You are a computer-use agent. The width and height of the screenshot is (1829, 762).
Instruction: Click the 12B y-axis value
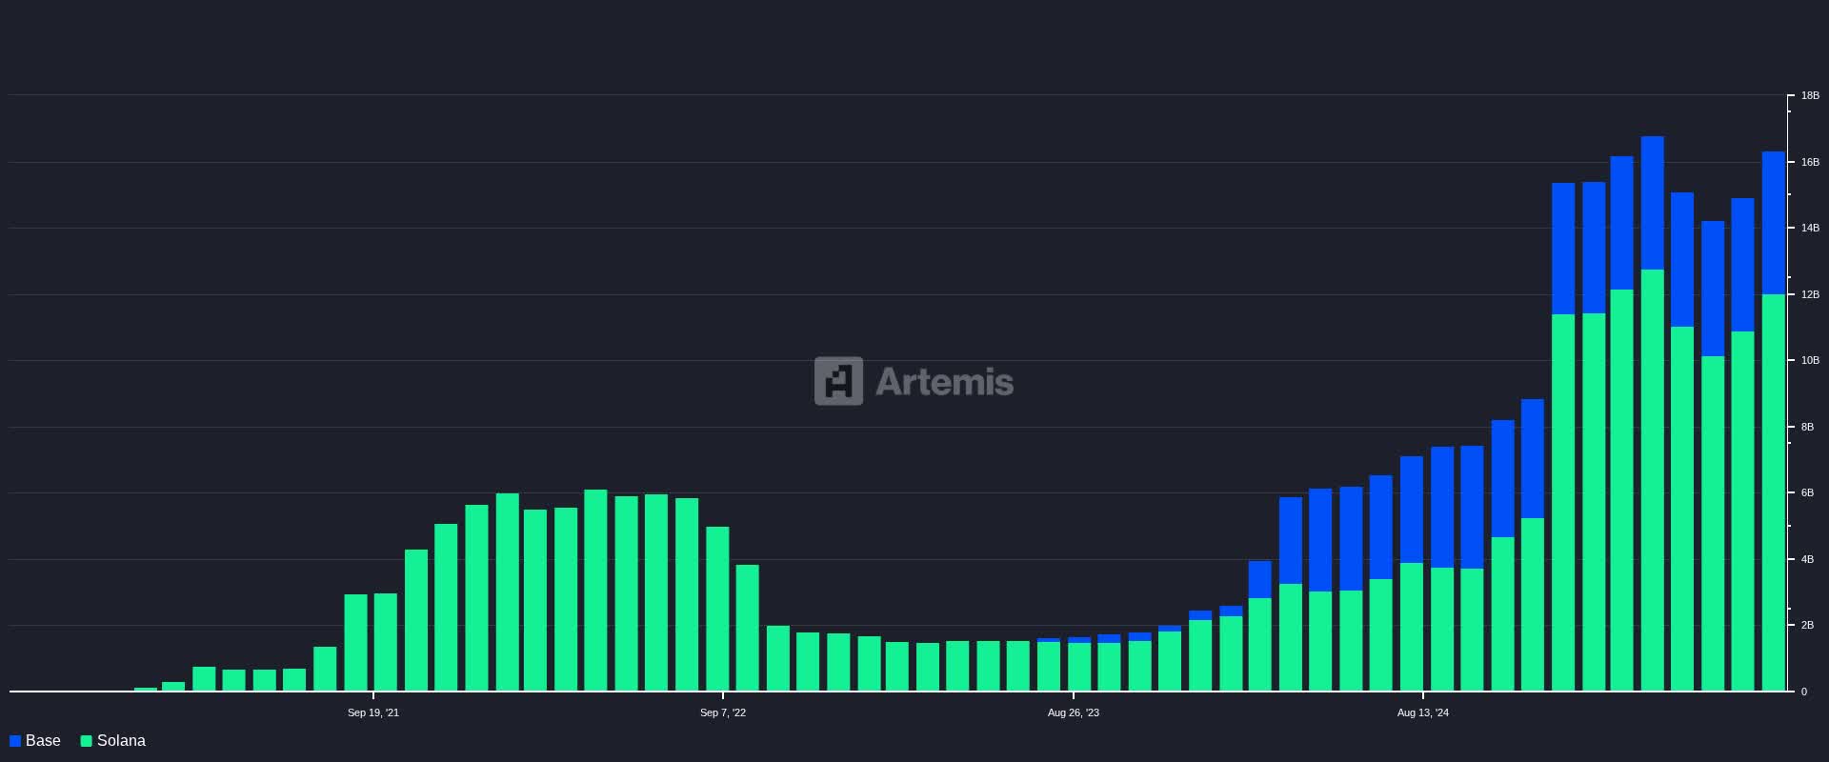(x=1810, y=294)
